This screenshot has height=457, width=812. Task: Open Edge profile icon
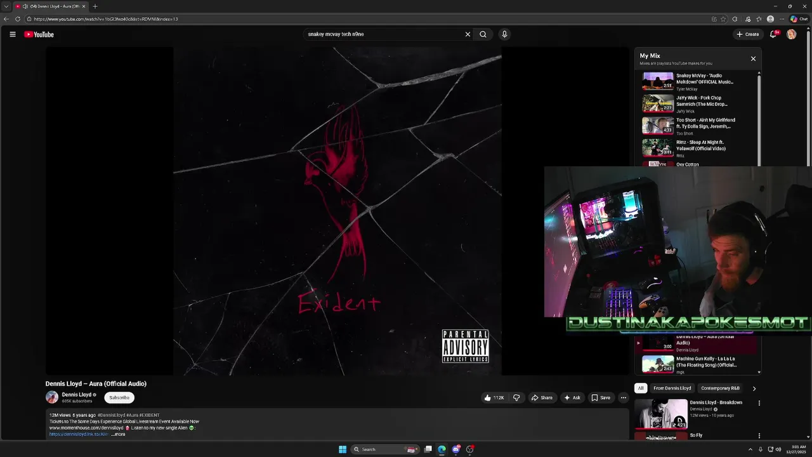click(x=770, y=19)
